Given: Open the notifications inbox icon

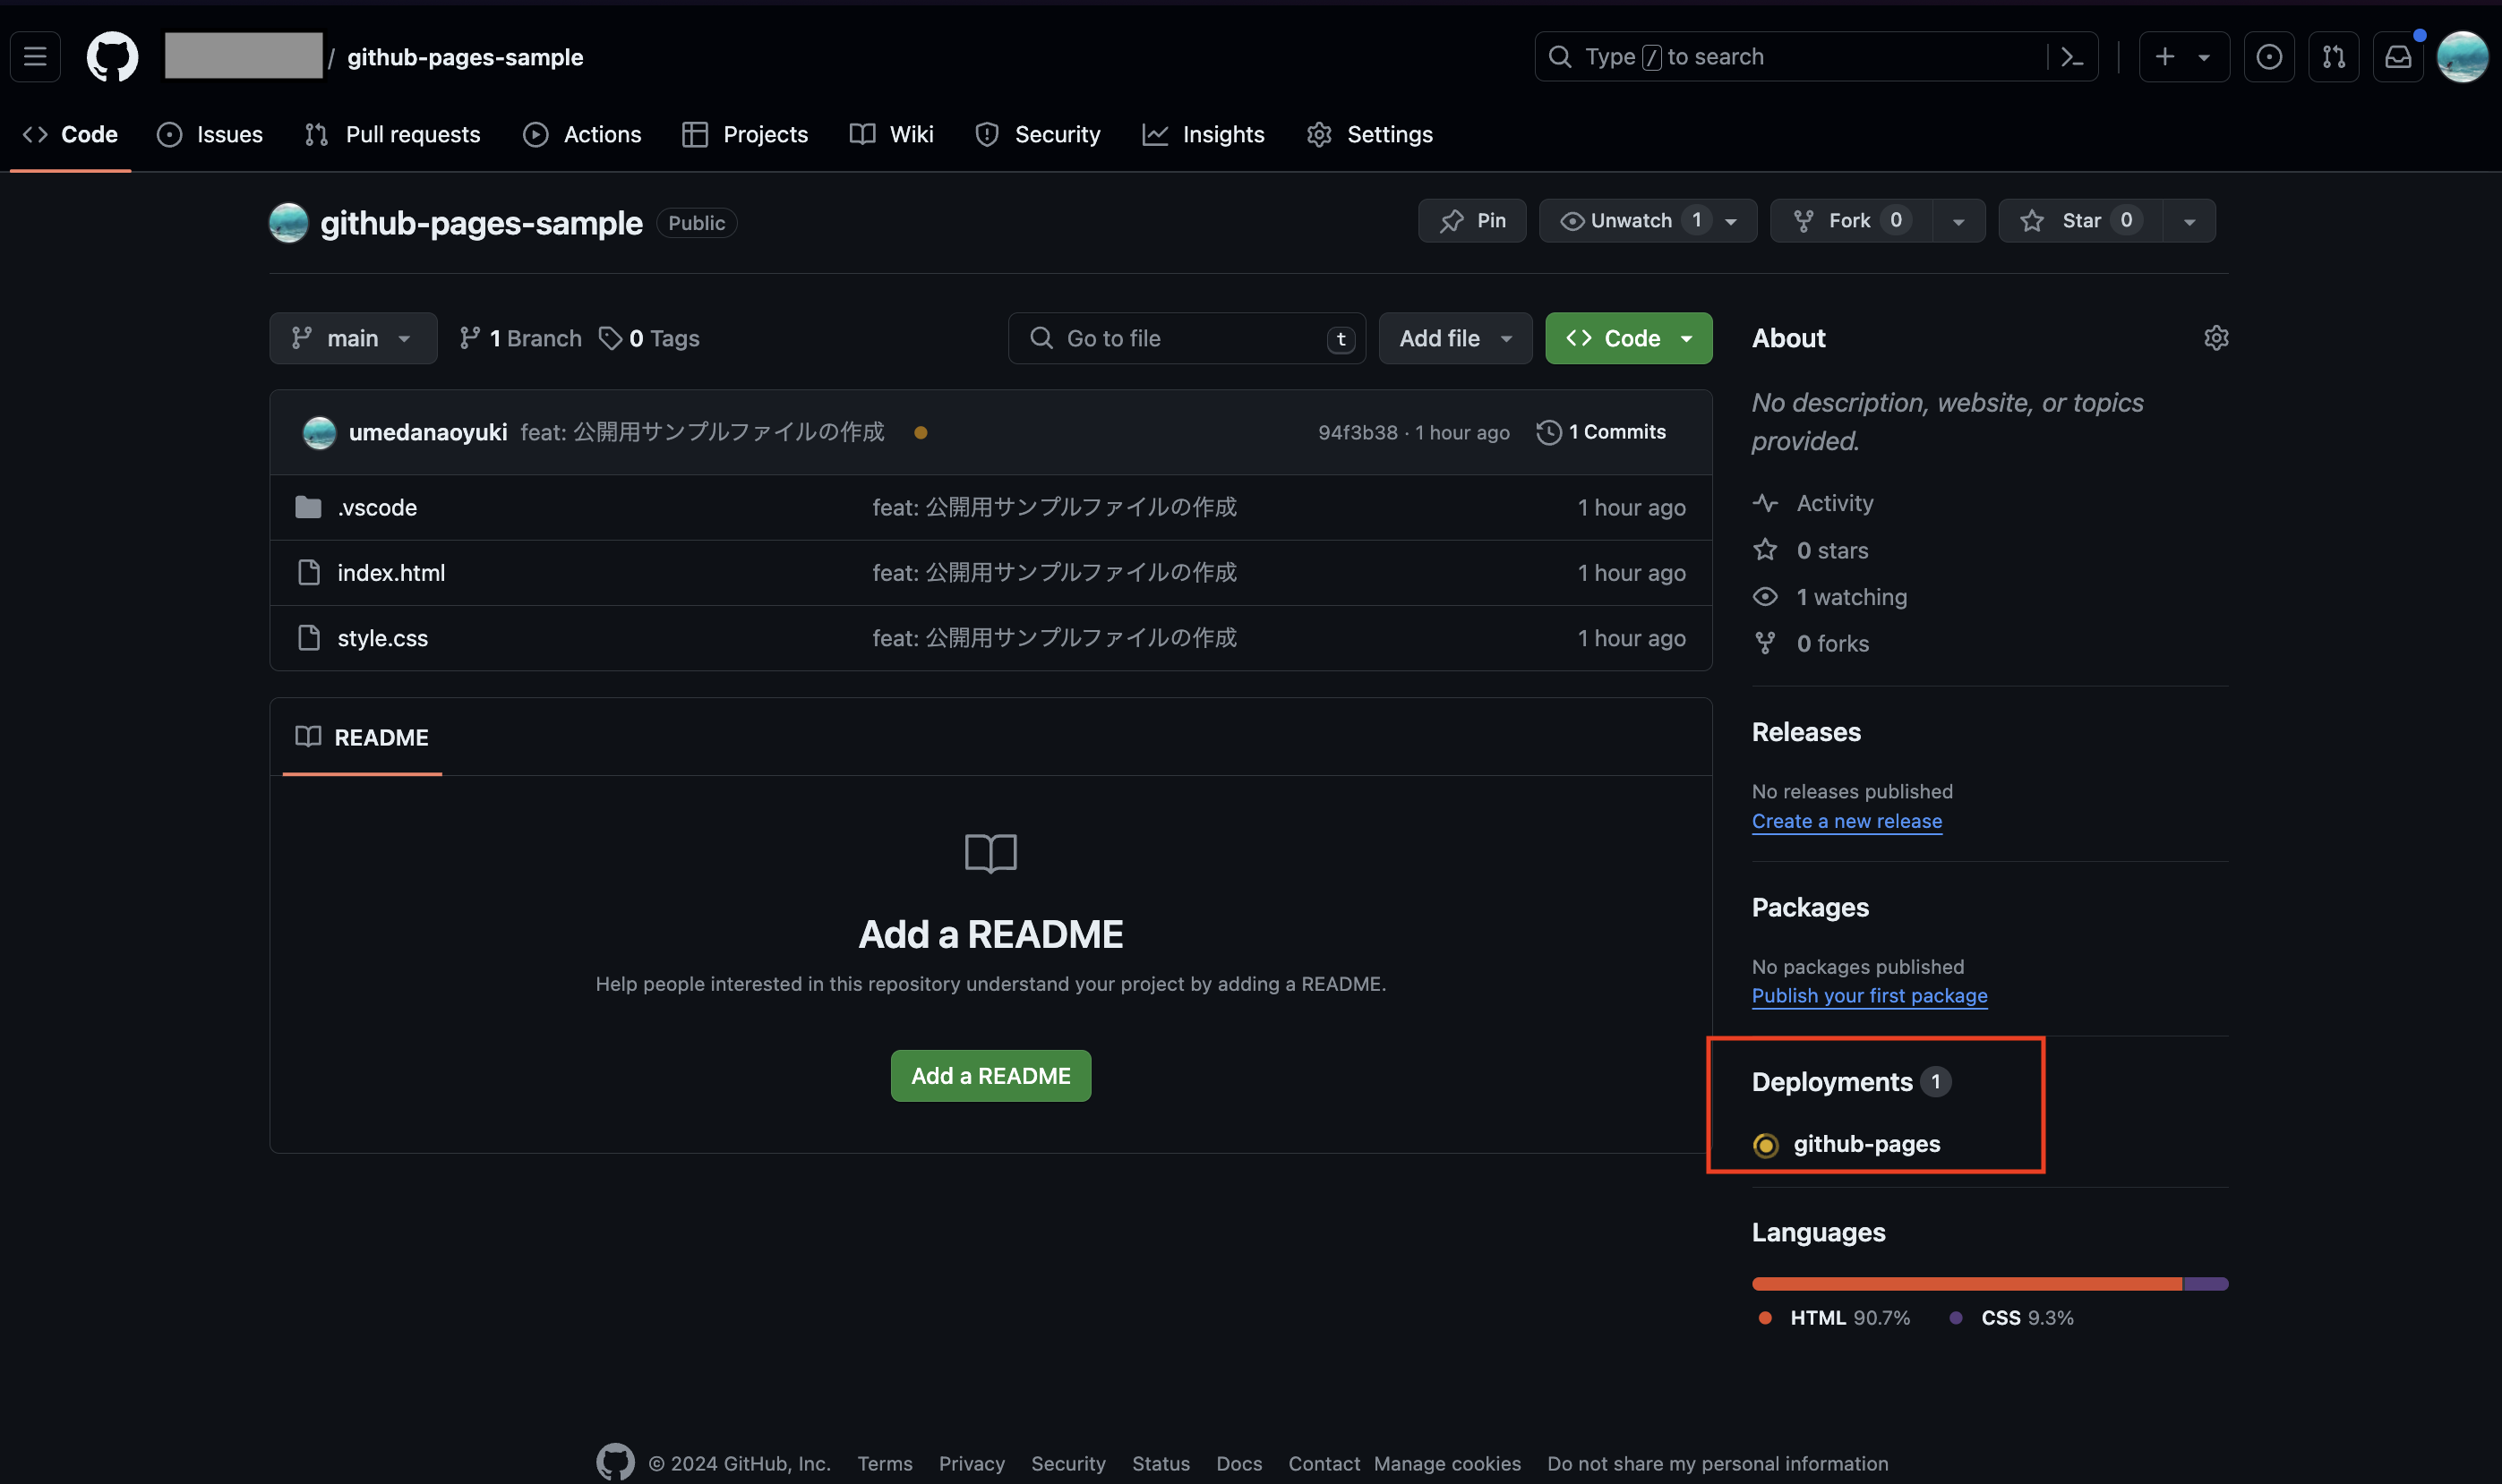Looking at the screenshot, I should click(2398, 57).
